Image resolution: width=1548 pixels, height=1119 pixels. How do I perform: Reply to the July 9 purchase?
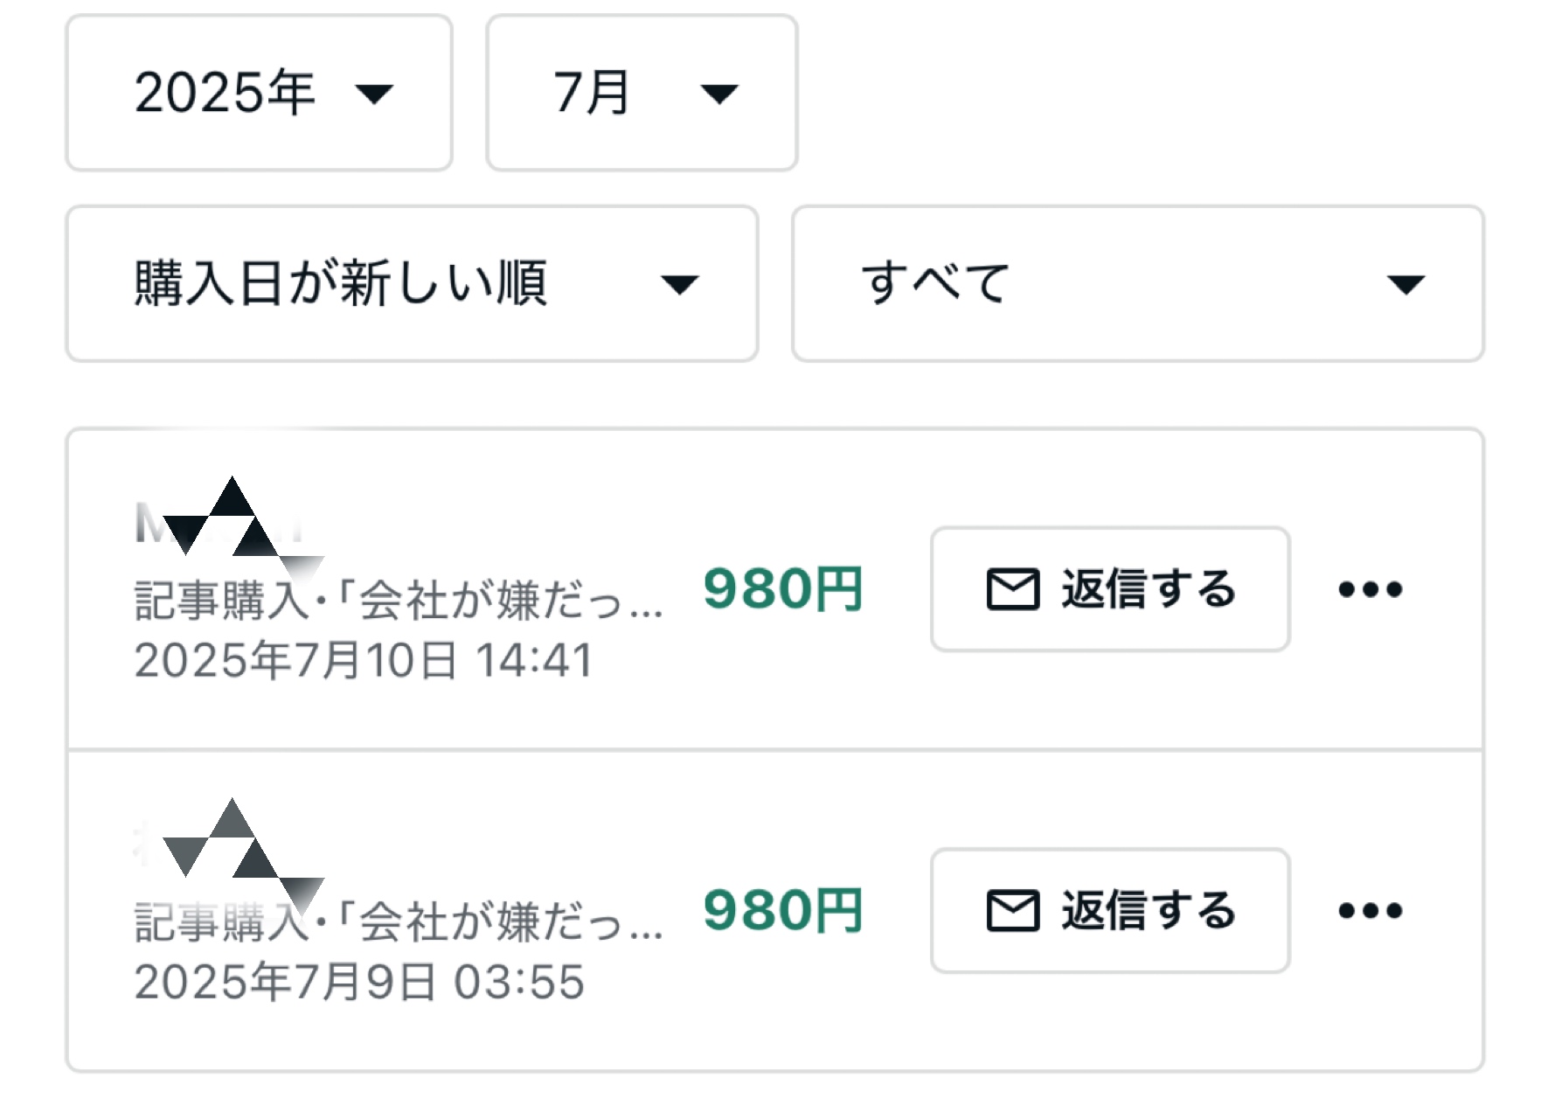(1110, 910)
